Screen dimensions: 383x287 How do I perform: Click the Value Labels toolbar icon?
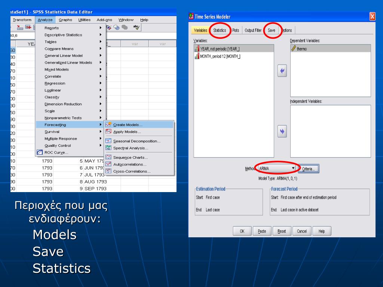click(x=109, y=27)
